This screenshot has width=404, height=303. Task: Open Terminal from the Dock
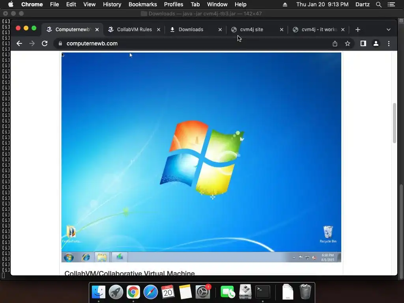tap(262, 292)
